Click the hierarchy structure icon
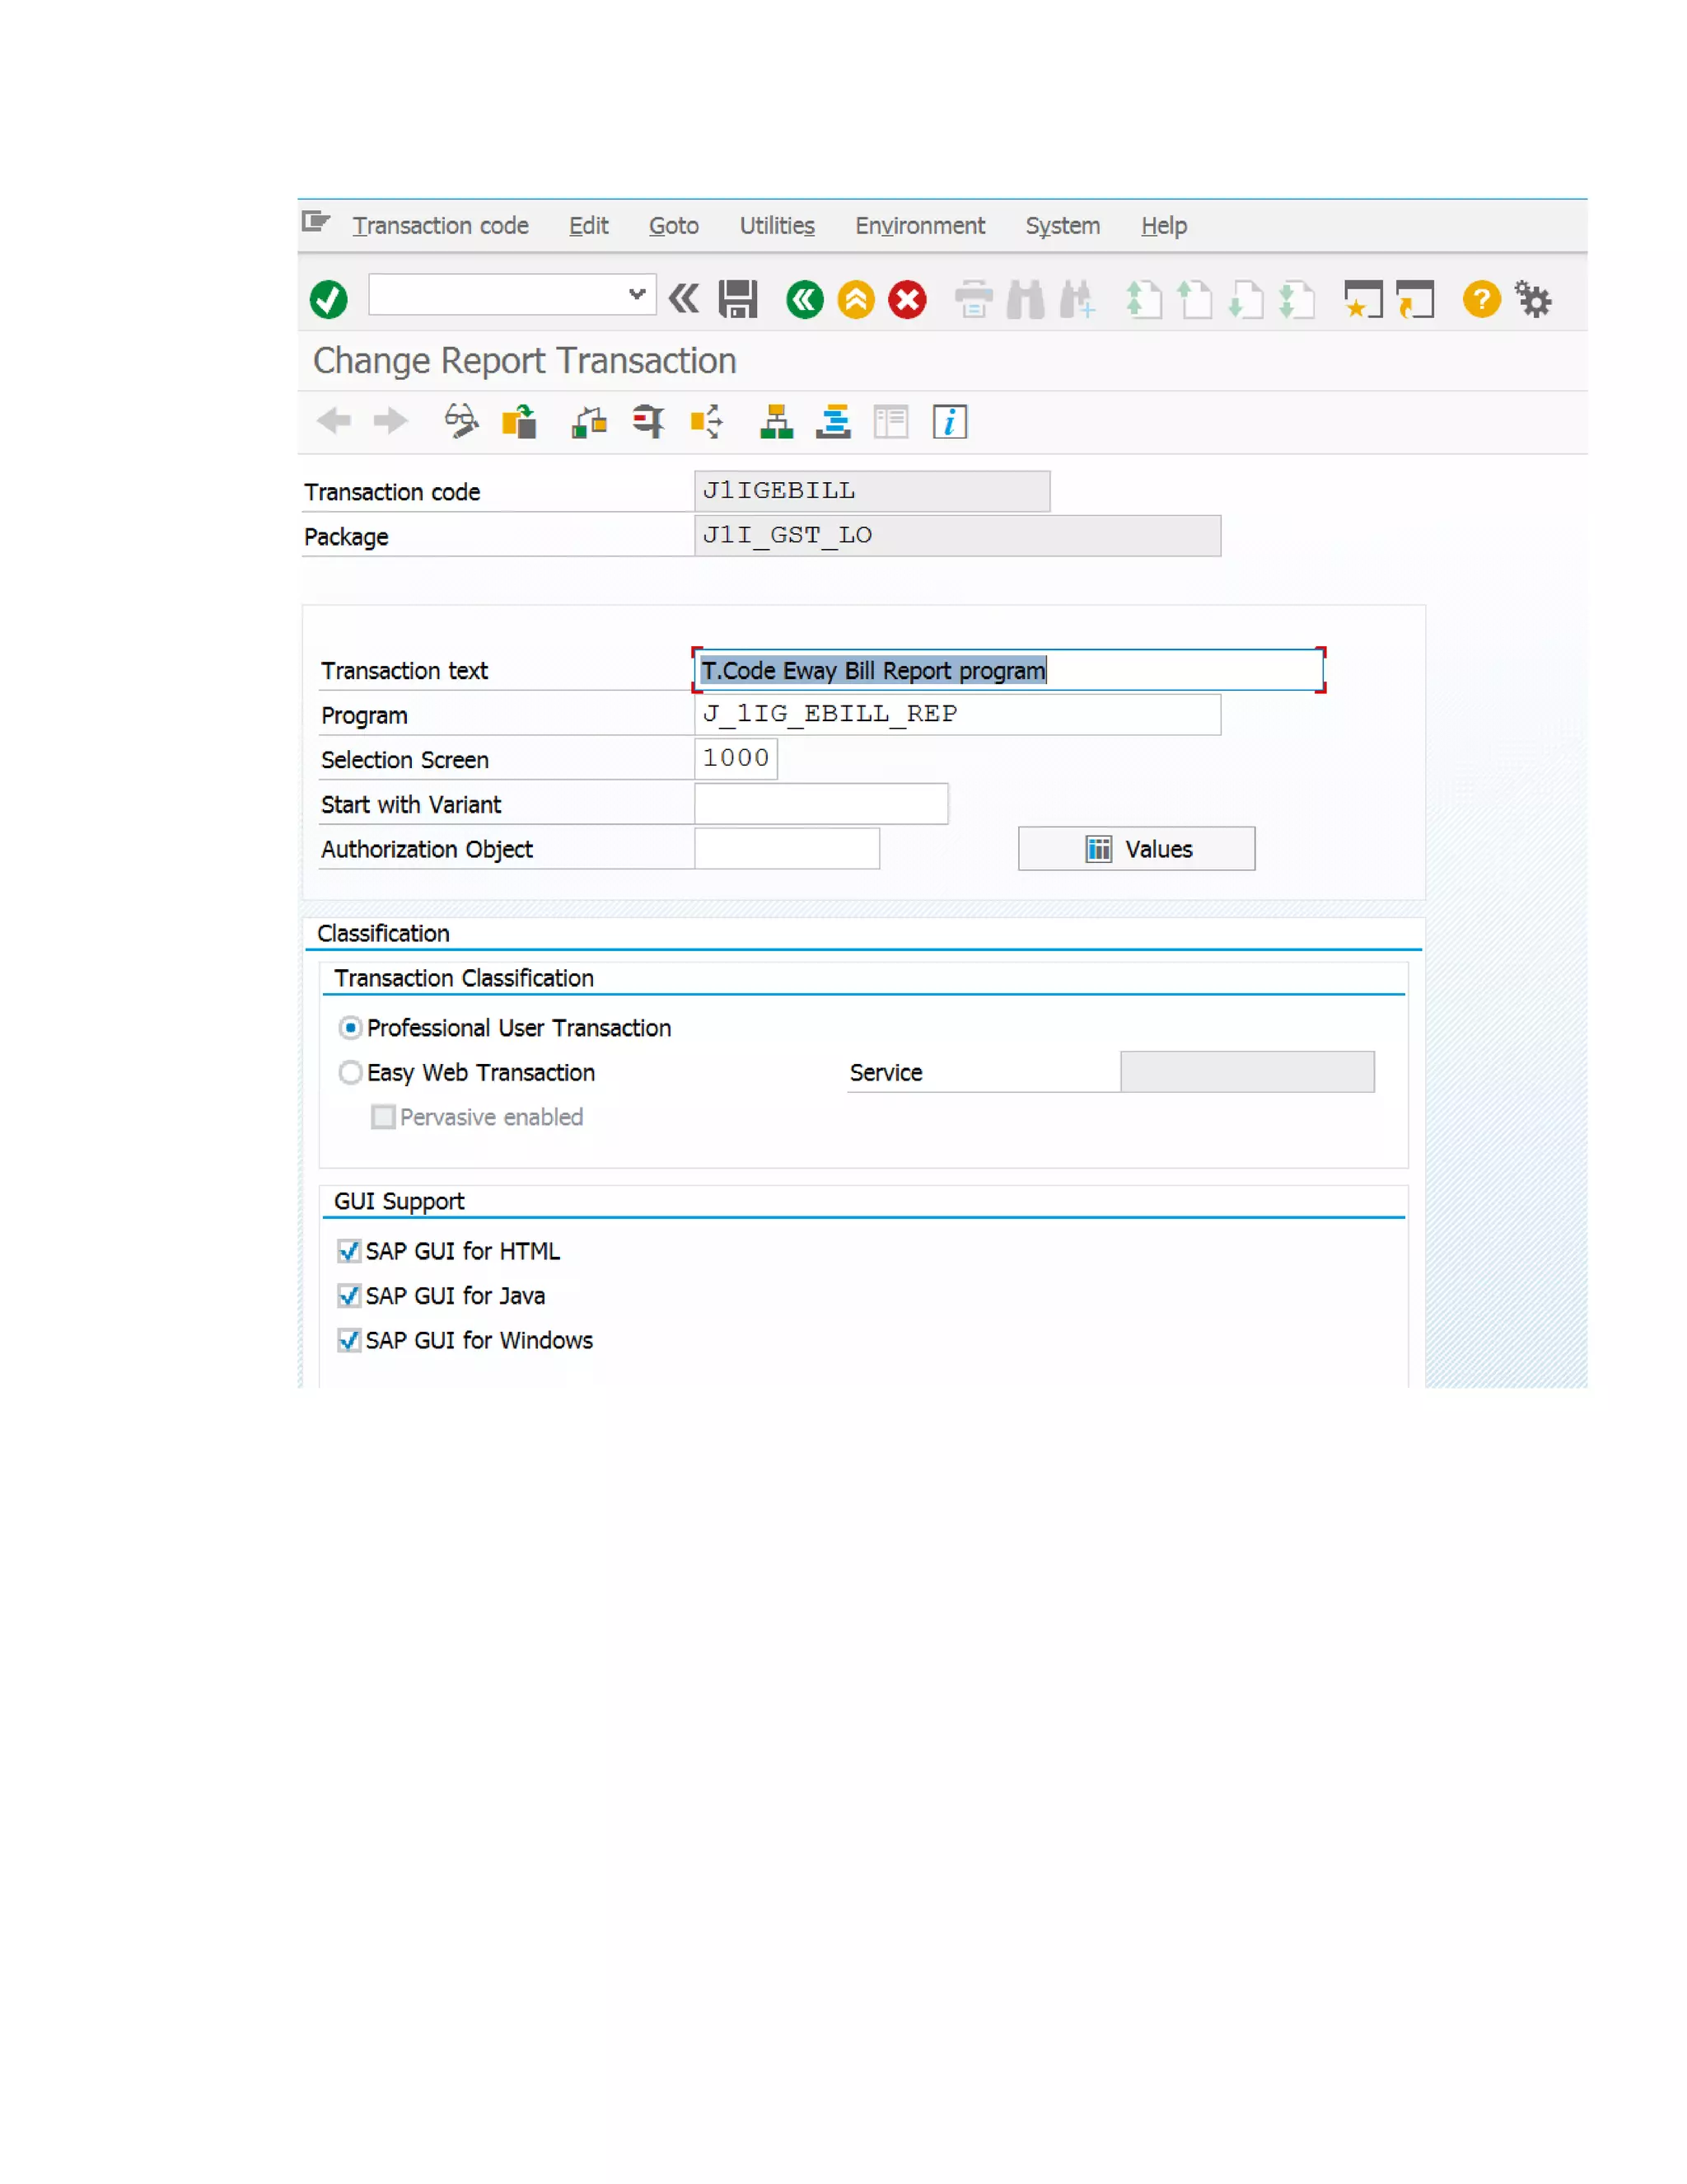 777,421
